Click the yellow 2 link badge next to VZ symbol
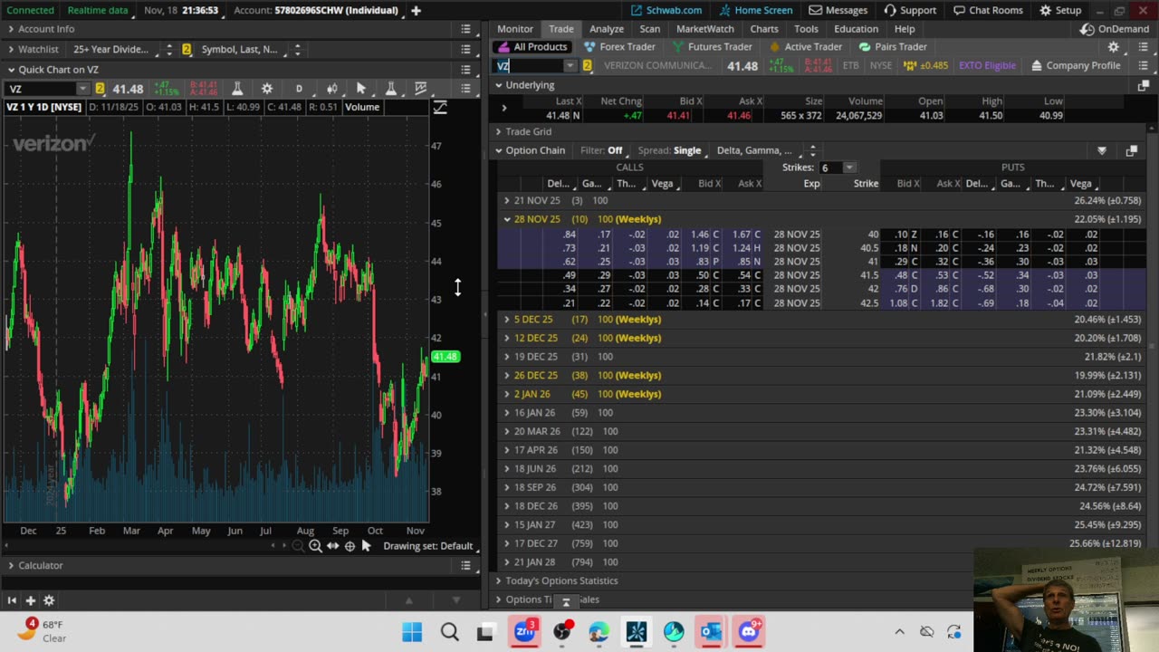Image resolution: width=1159 pixels, height=652 pixels. click(587, 66)
